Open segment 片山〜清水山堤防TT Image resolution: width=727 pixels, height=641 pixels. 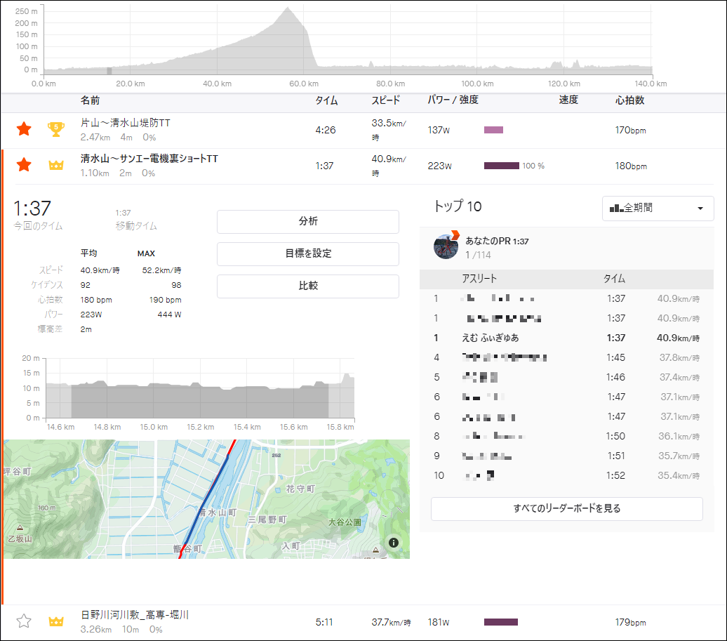click(125, 123)
